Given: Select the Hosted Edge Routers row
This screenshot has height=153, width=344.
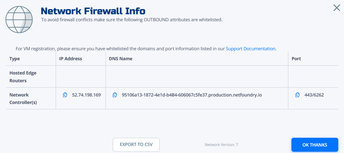Looking at the screenshot, I should click(172, 77).
